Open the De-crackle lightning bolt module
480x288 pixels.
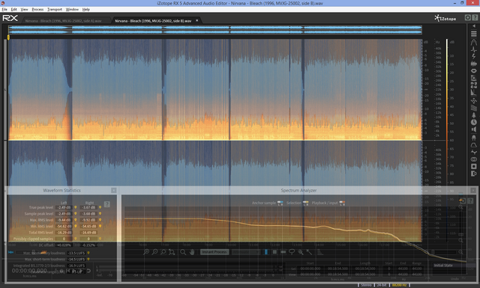(473, 57)
